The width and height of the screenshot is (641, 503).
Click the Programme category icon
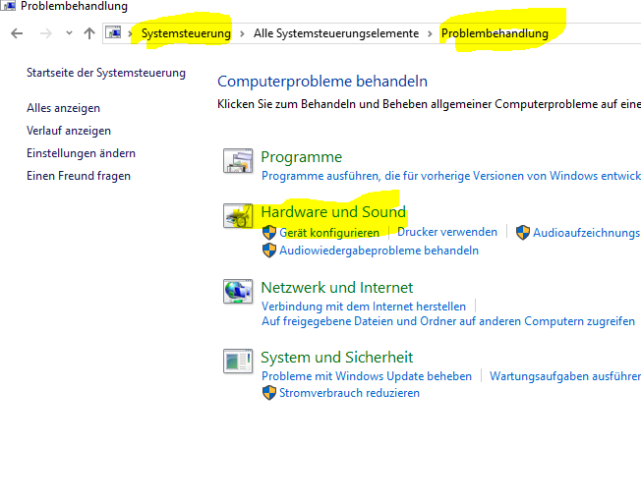point(238,161)
